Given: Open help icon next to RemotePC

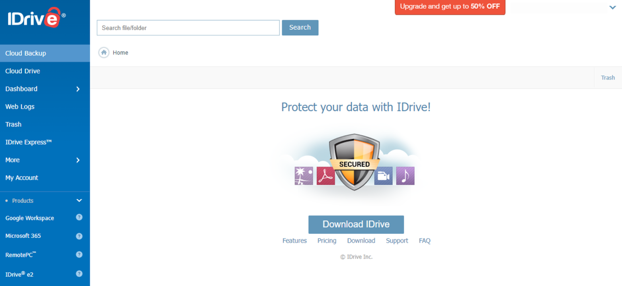Looking at the screenshot, I should pyautogui.click(x=79, y=254).
